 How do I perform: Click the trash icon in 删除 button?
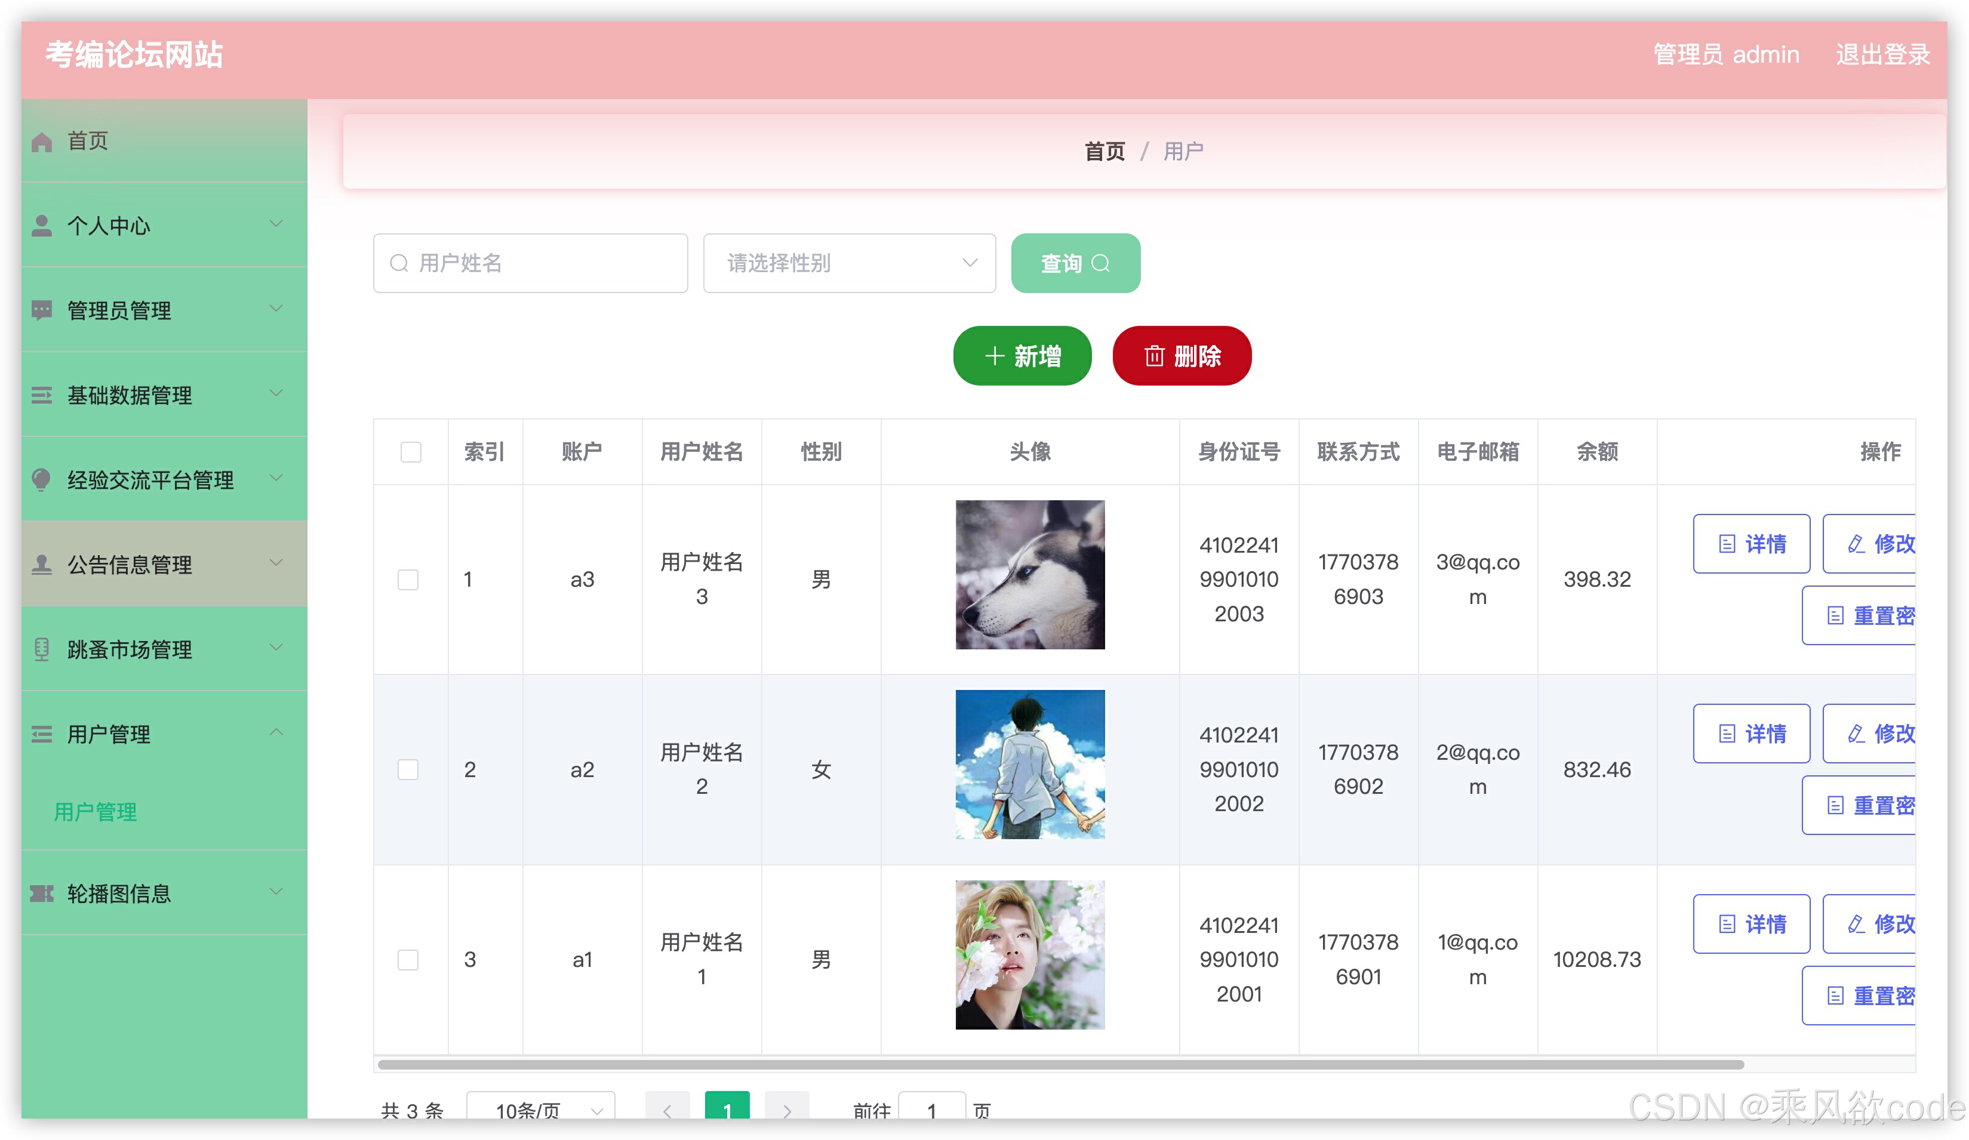coord(1154,356)
